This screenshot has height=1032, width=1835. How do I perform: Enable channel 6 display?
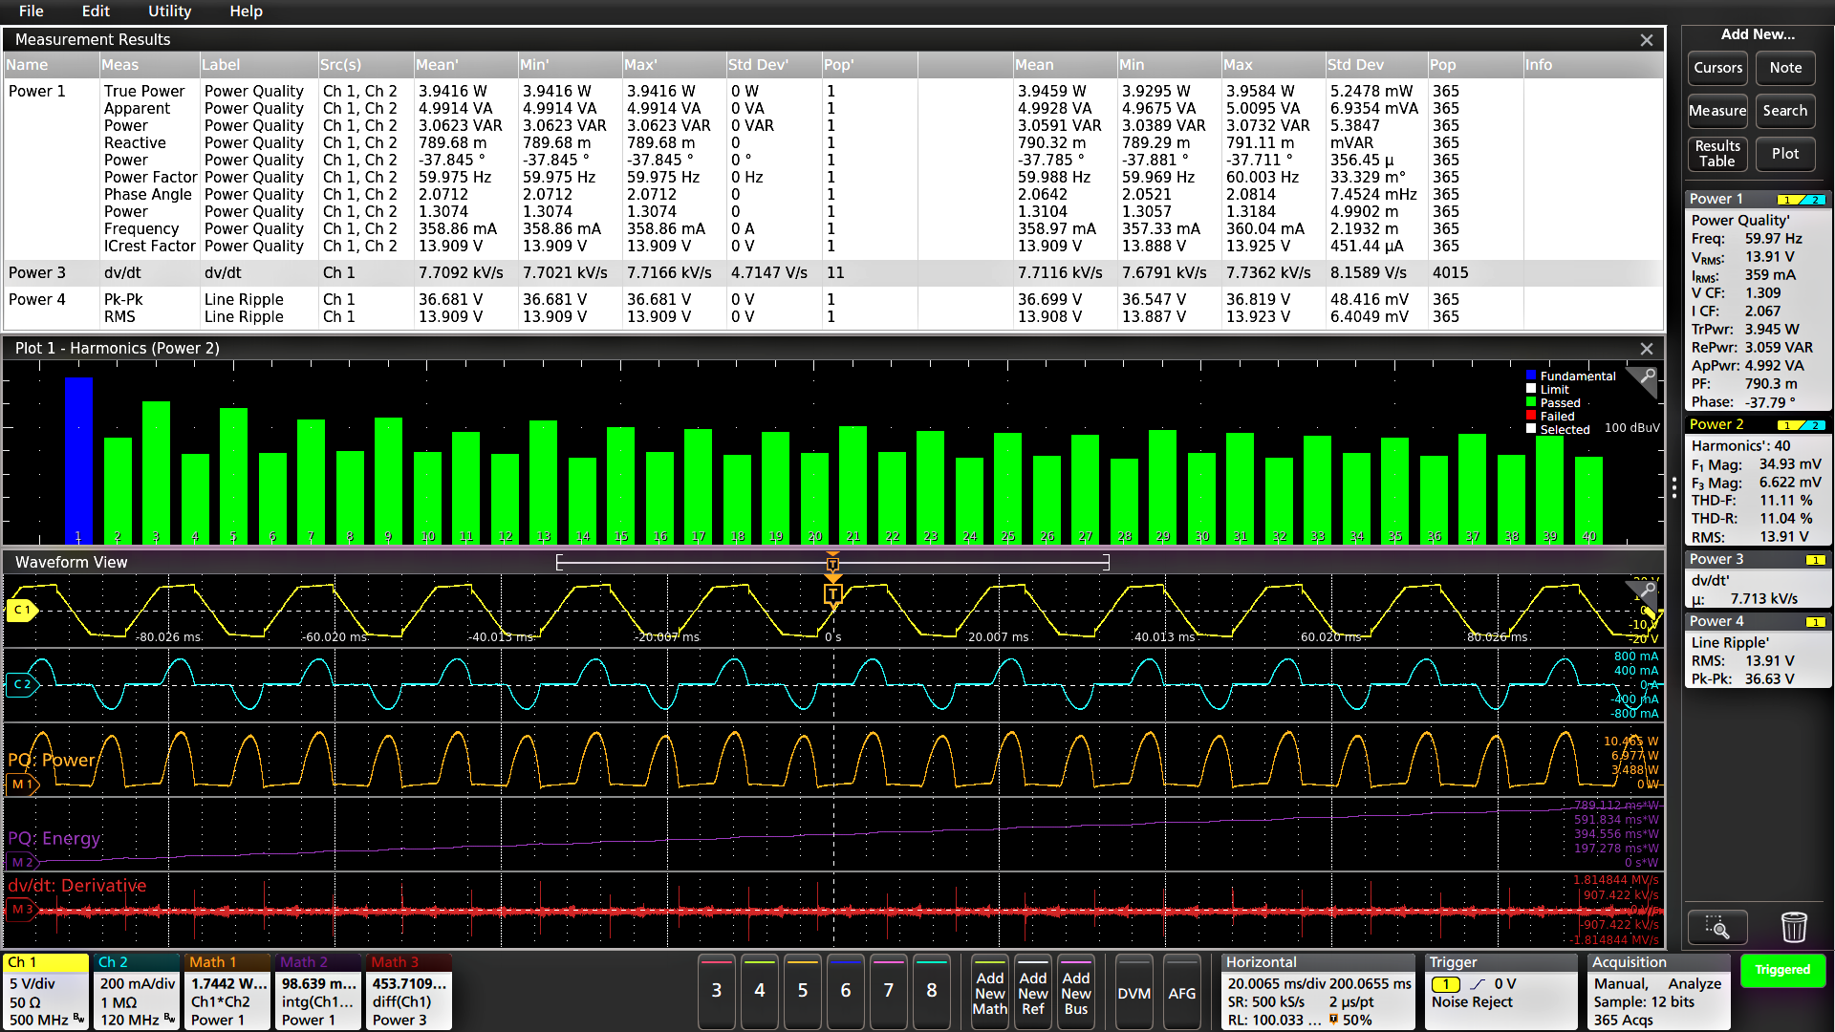tap(845, 992)
